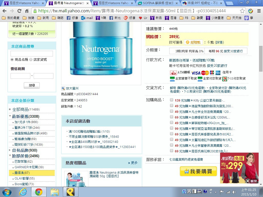Go to the browser home page
The height and width of the screenshot is (197, 263).
point(27,11)
